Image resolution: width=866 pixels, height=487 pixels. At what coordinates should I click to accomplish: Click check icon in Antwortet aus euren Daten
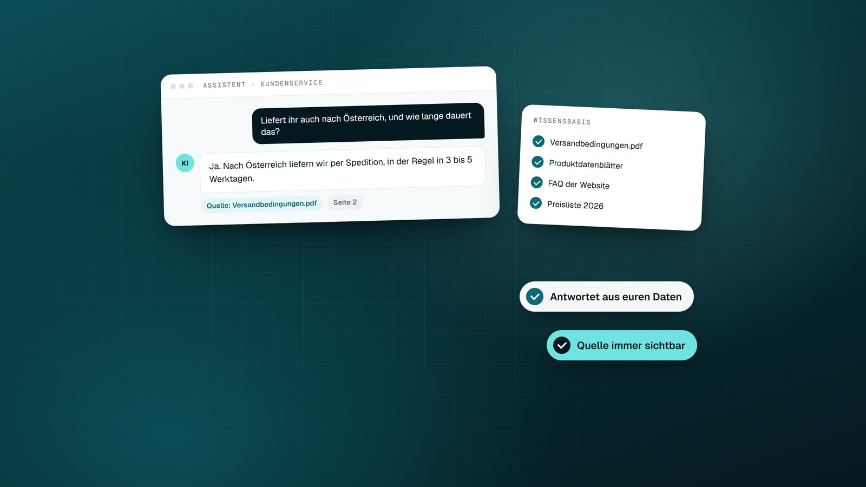[535, 297]
